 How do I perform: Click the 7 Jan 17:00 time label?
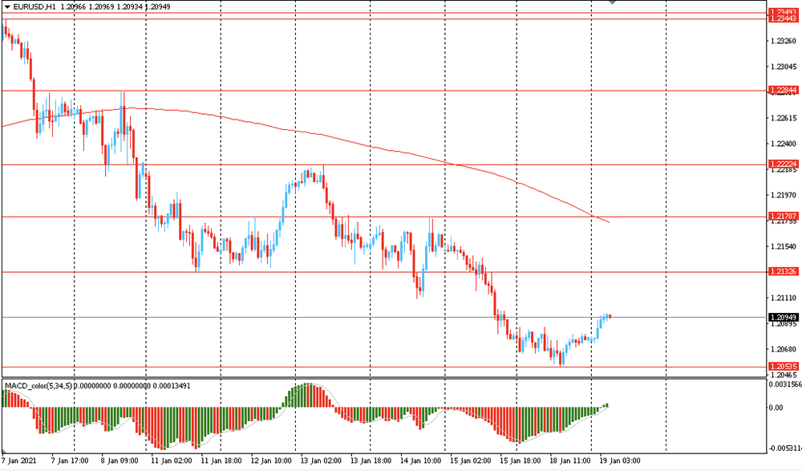click(x=70, y=461)
